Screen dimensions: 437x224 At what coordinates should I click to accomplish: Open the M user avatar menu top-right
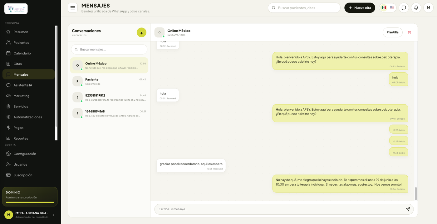tap(429, 8)
